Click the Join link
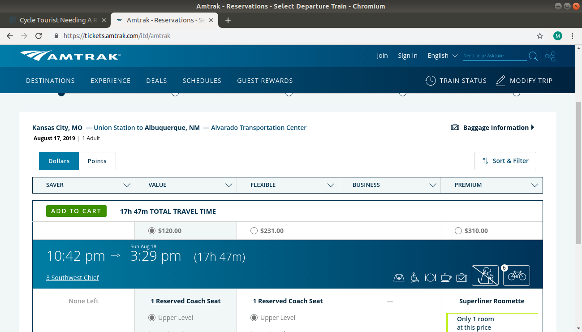 point(382,56)
